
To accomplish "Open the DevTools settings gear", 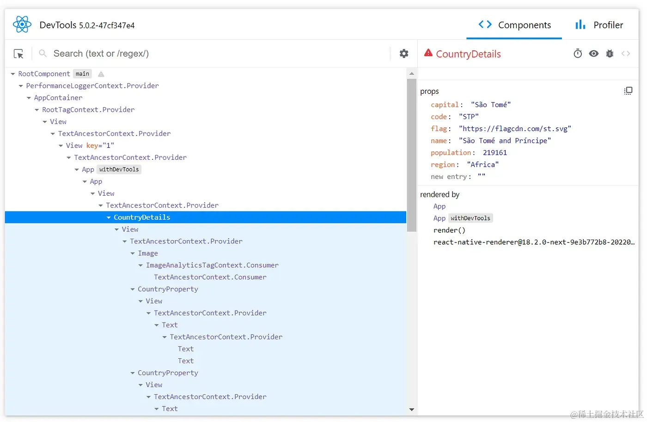I will (x=404, y=54).
